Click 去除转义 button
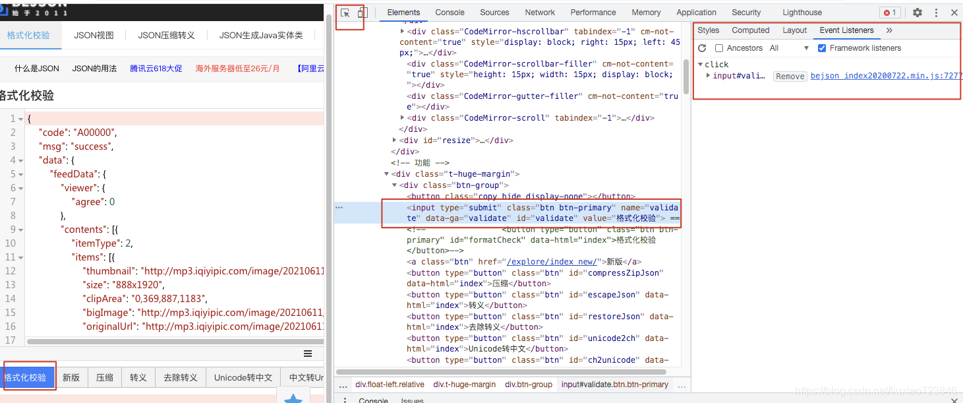 click(x=181, y=377)
